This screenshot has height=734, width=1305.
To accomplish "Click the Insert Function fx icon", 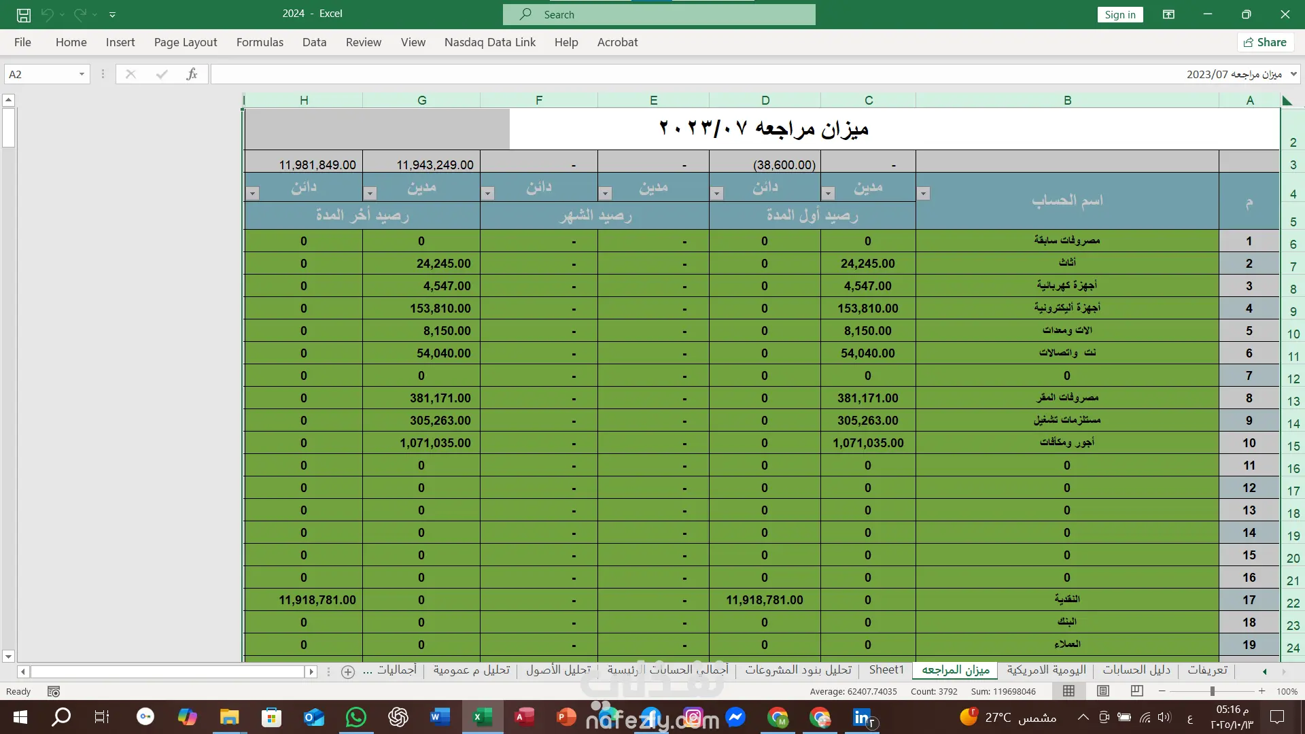I will tap(192, 74).
